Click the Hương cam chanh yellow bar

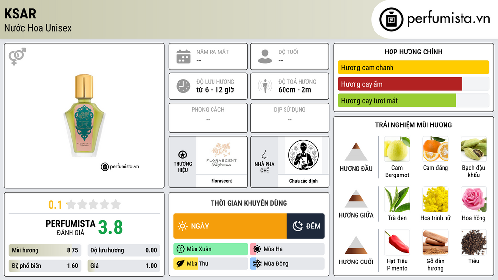pos(413,67)
